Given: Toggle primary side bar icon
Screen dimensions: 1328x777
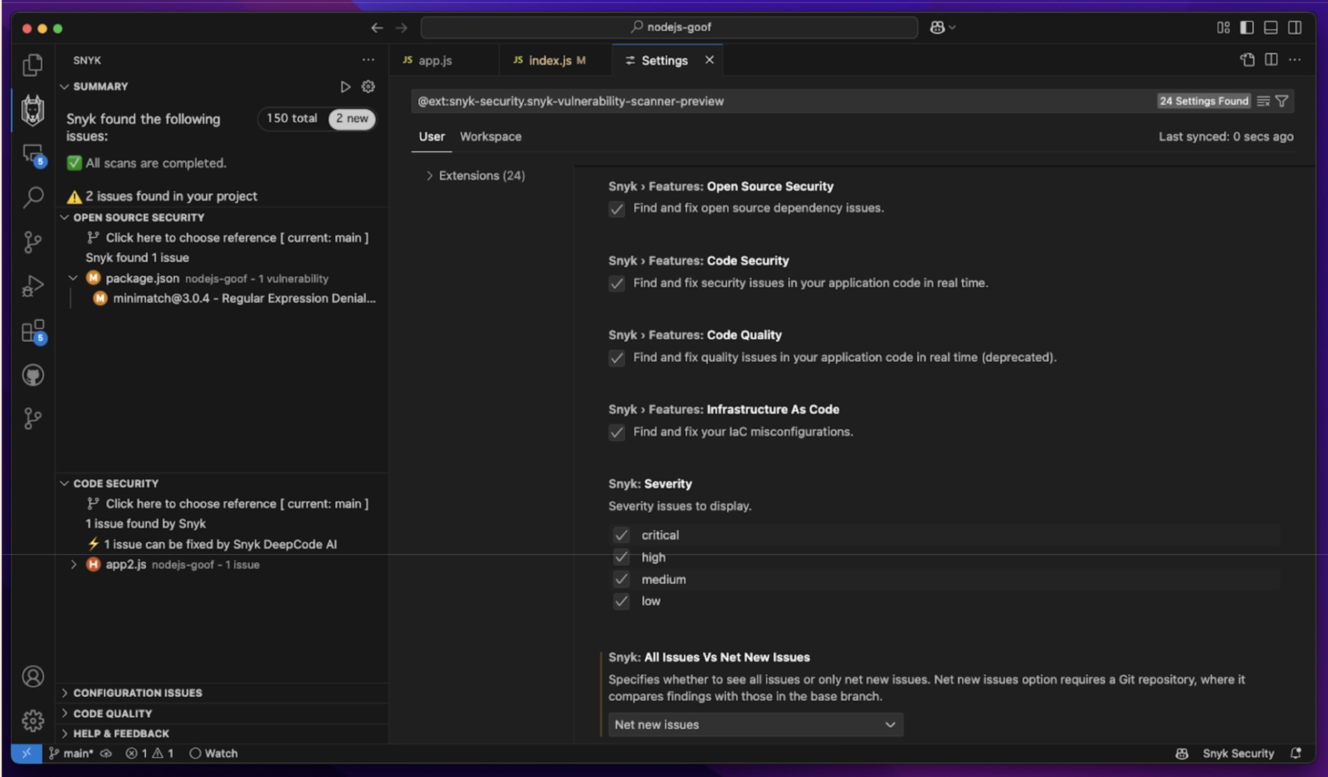Looking at the screenshot, I should click(1247, 27).
